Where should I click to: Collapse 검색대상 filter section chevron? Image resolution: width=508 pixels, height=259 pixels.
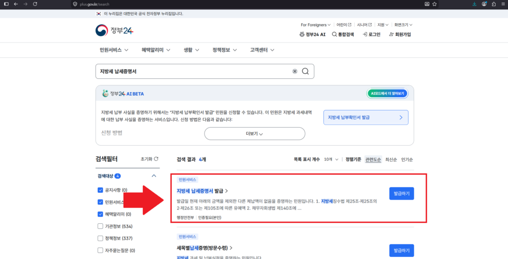[x=154, y=176]
